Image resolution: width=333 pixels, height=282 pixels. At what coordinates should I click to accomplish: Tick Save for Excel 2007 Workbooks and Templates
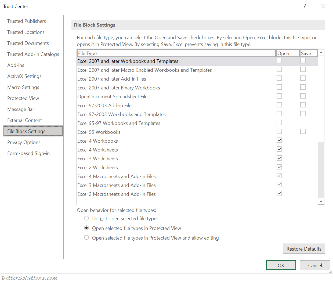pos(303,60)
